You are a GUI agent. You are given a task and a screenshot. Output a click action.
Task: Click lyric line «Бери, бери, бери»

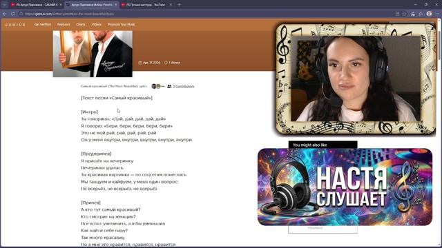click(126, 126)
